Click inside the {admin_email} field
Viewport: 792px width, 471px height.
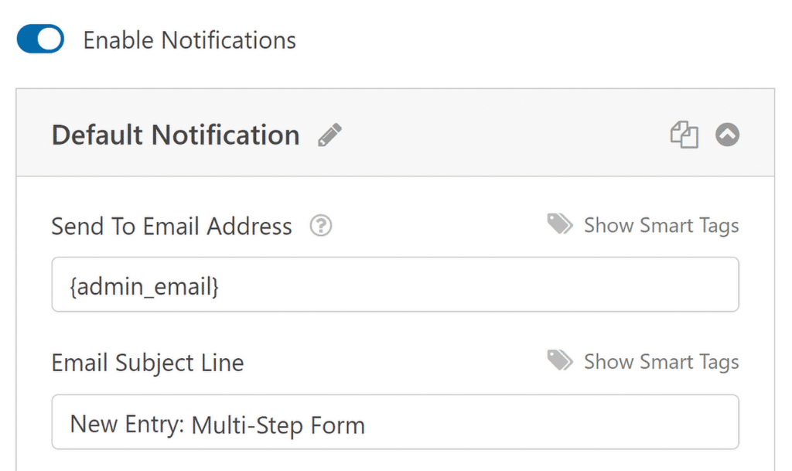(x=394, y=285)
